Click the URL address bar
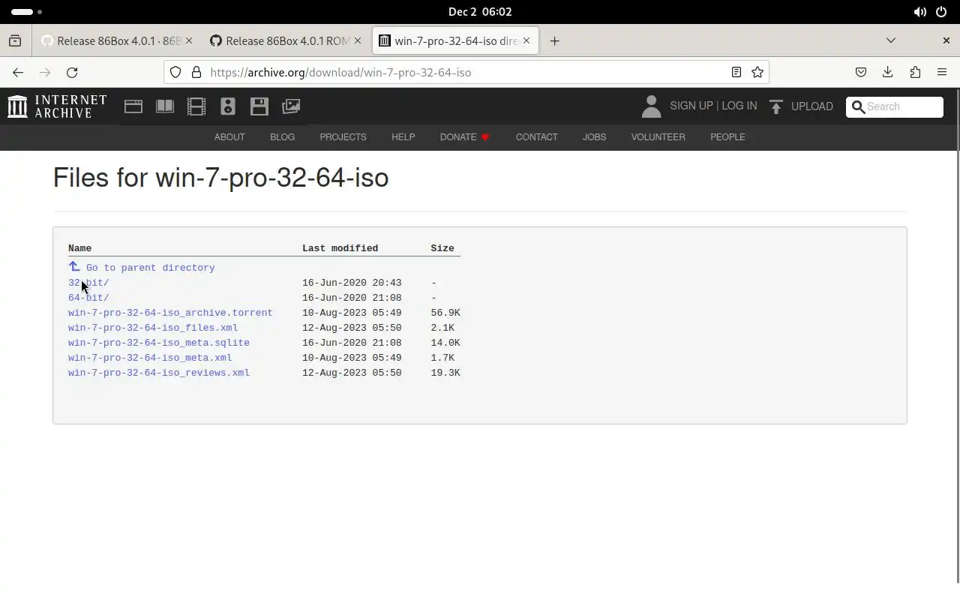The width and height of the screenshot is (960, 600). point(466,72)
